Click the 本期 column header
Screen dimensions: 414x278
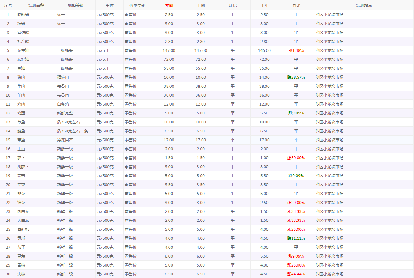(x=169, y=5)
